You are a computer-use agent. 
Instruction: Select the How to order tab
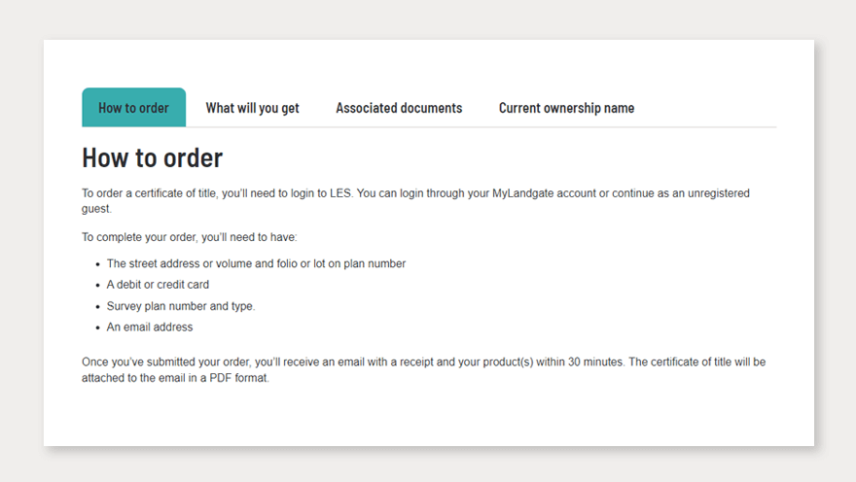pos(133,108)
